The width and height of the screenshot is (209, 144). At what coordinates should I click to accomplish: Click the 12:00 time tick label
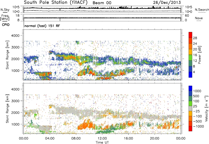(102, 139)
